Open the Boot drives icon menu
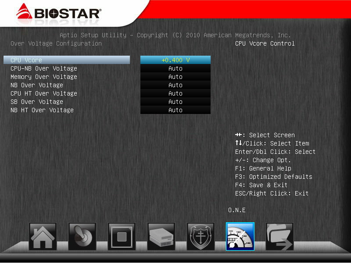 161,236
